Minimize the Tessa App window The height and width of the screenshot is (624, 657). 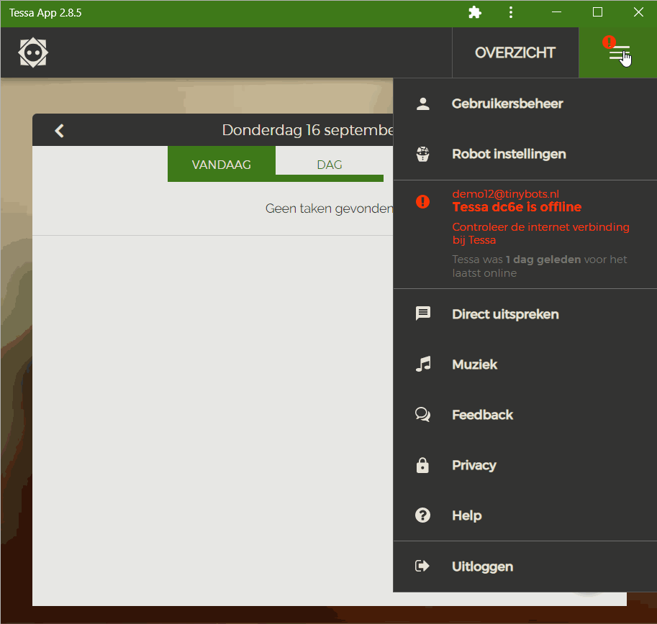pos(556,12)
